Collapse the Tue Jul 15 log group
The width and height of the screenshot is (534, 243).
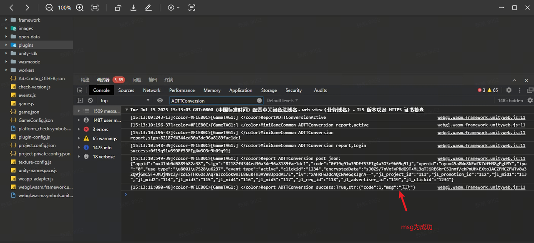click(127, 110)
